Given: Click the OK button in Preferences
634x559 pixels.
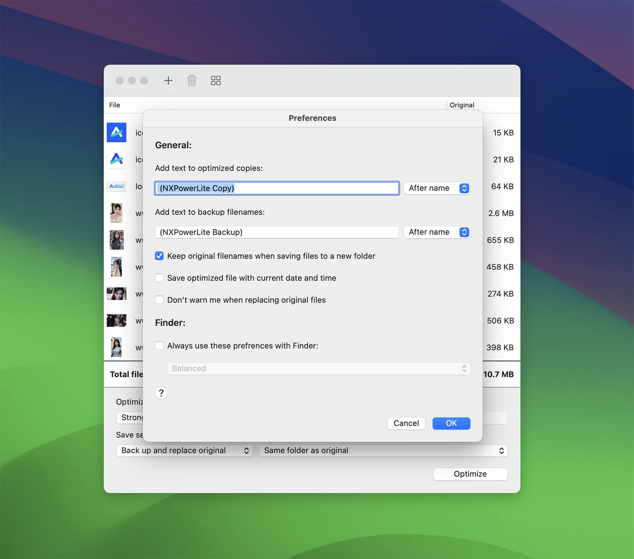Looking at the screenshot, I should tap(451, 423).
